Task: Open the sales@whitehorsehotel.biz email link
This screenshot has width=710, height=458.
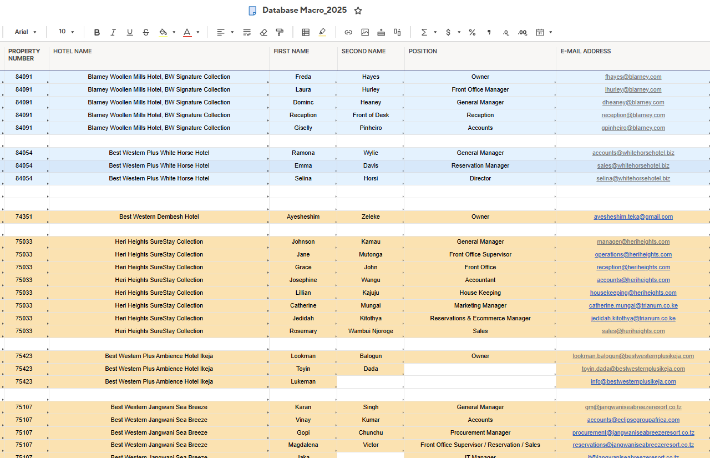Action: coord(633,166)
